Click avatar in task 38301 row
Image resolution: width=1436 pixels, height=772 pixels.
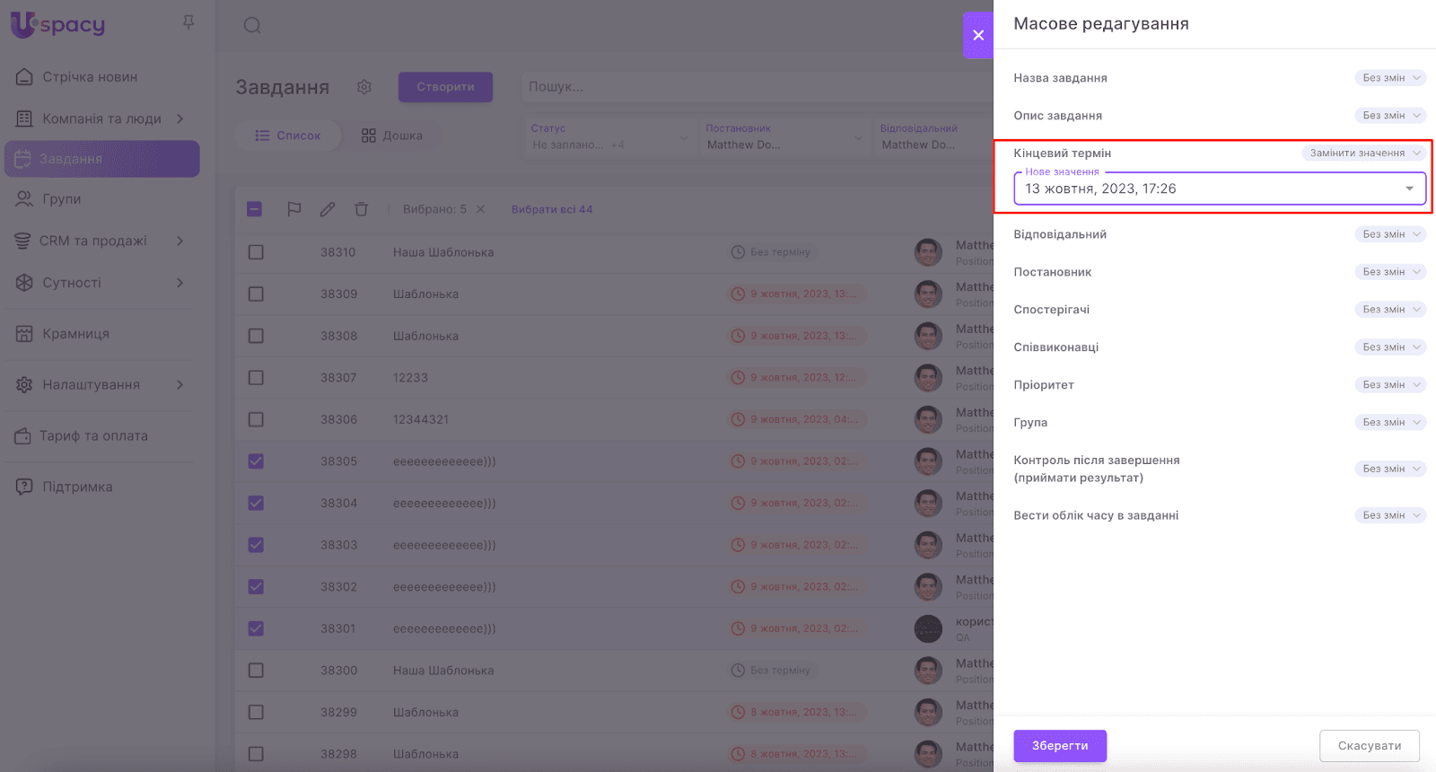pos(928,628)
